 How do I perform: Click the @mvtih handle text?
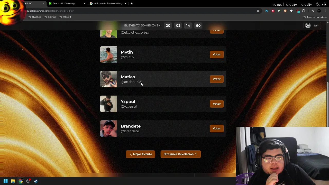[x=127, y=57]
